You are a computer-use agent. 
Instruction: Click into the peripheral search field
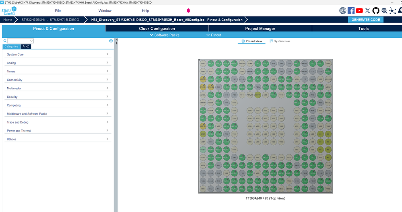pos(19,41)
